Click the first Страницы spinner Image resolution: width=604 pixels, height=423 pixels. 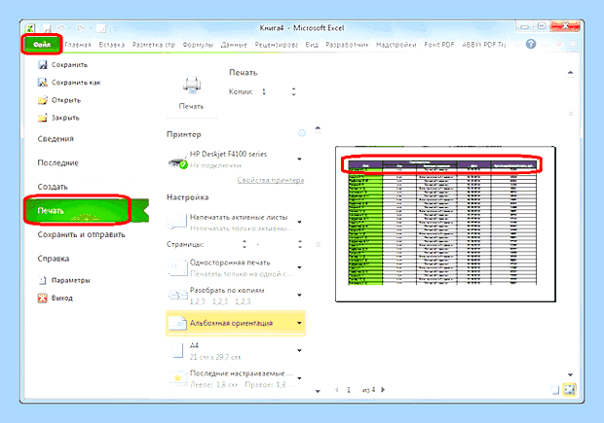point(245,244)
